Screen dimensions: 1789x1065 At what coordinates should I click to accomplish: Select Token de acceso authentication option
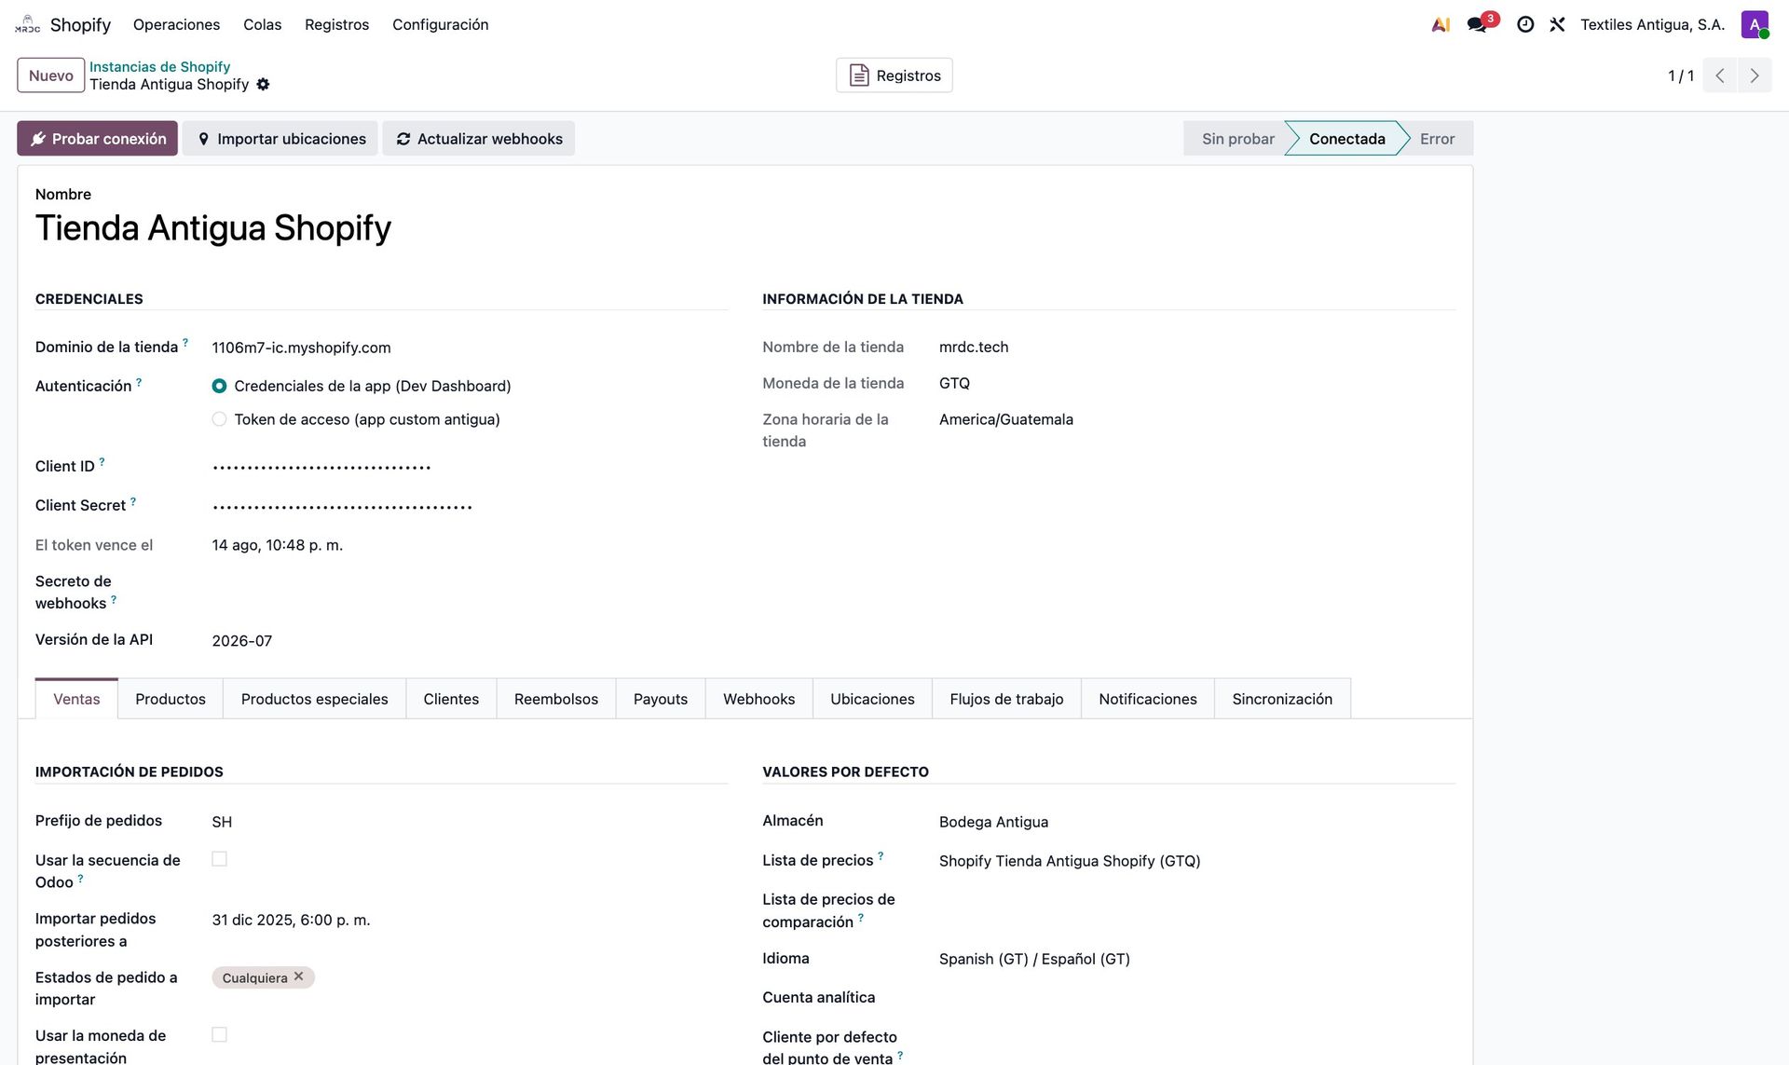coord(219,419)
